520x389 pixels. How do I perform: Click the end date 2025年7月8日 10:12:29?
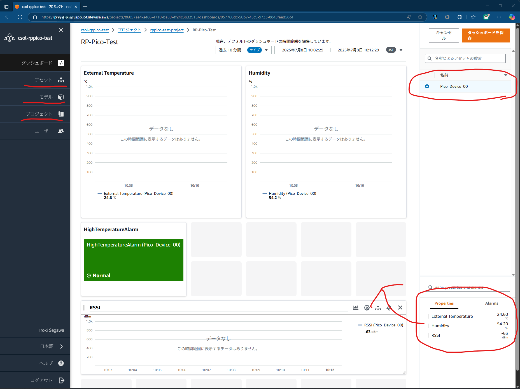[x=358, y=50]
